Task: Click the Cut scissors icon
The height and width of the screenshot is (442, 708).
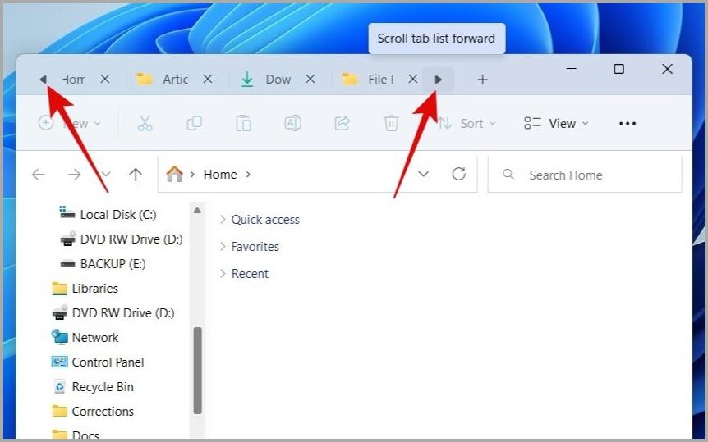Action: point(145,123)
